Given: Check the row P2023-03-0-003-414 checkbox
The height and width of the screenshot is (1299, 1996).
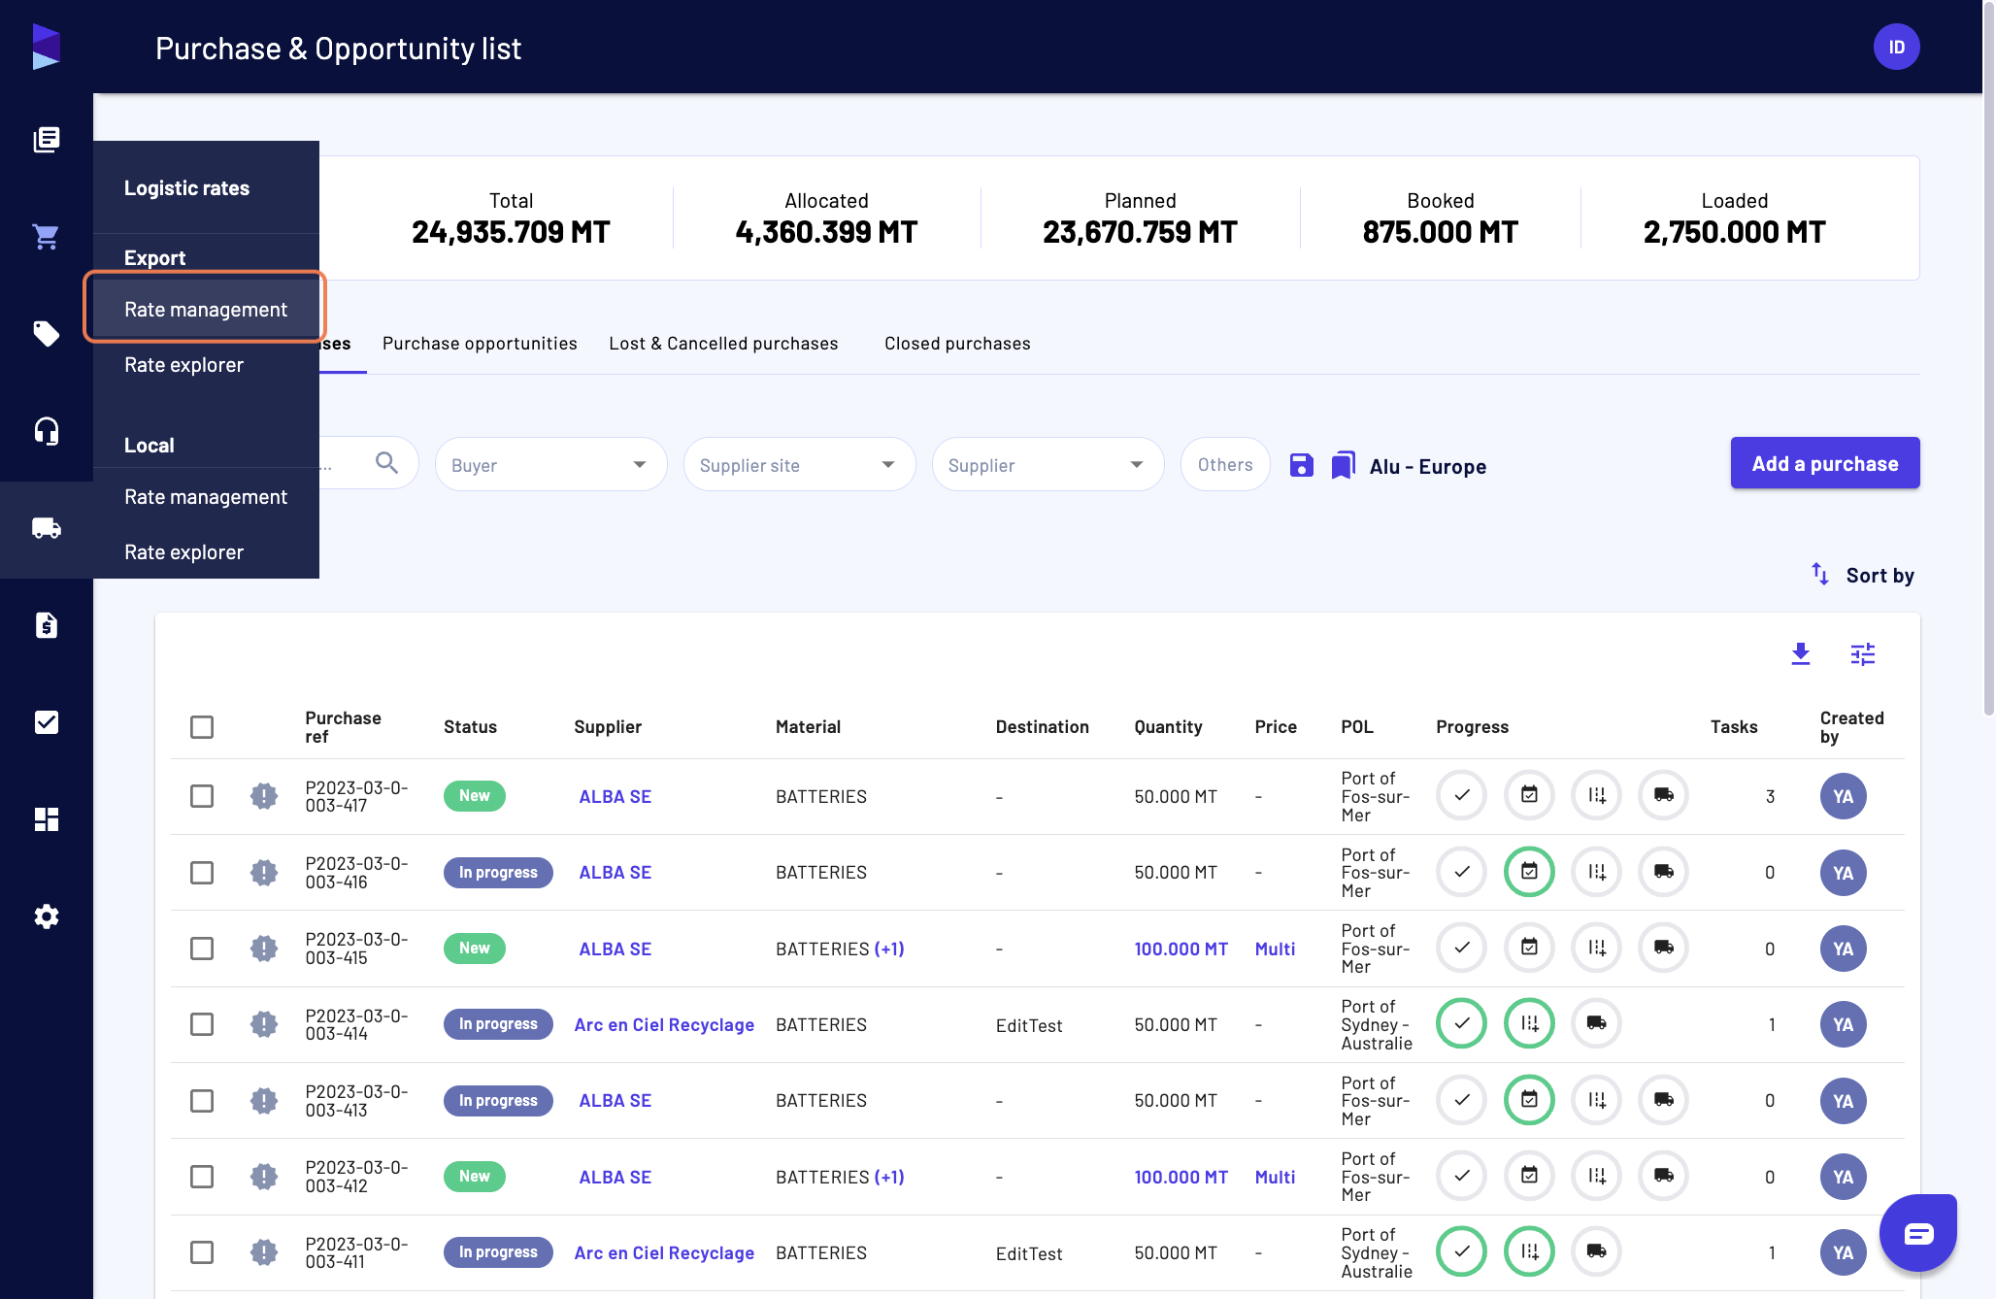Looking at the screenshot, I should pyautogui.click(x=202, y=1024).
